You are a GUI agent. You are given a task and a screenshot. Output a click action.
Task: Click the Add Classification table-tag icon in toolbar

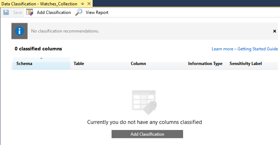click(29, 12)
